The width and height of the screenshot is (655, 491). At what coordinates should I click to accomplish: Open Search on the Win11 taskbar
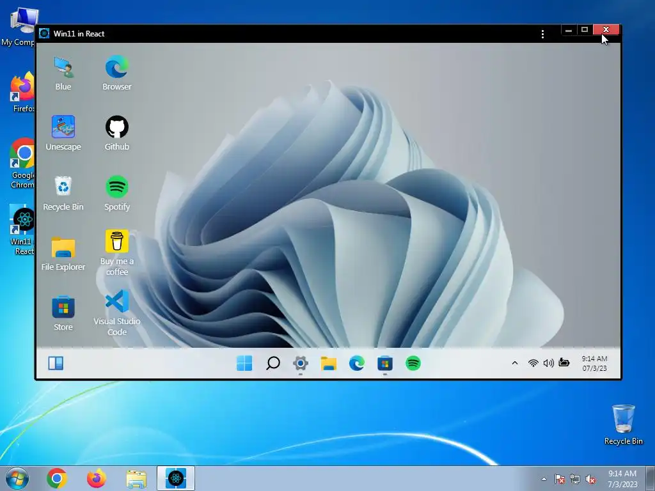[x=272, y=363]
